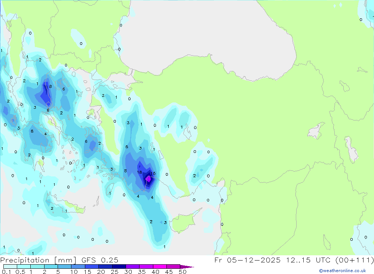Click the legend label '45'
This screenshot has width=374, height=274.
click(169, 272)
